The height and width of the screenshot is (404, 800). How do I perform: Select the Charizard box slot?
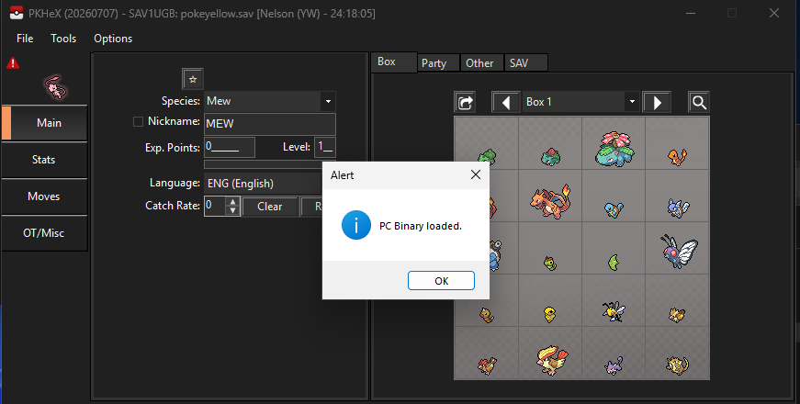pos(550,196)
